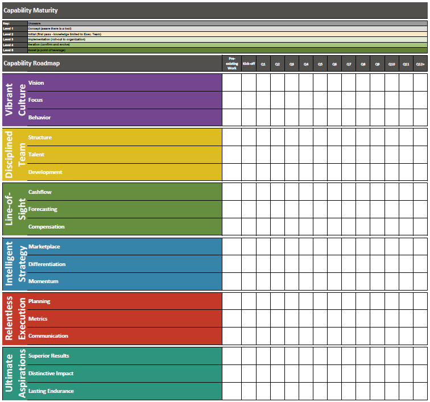The width and height of the screenshot is (430, 402).
Task: Click the 'Q5' column header
Action: pos(320,63)
